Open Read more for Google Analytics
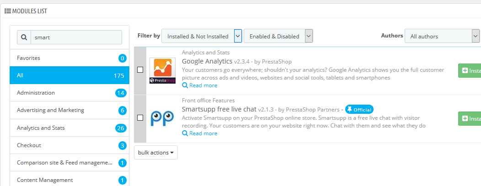The image size is (481, 186). click(200, 85)
